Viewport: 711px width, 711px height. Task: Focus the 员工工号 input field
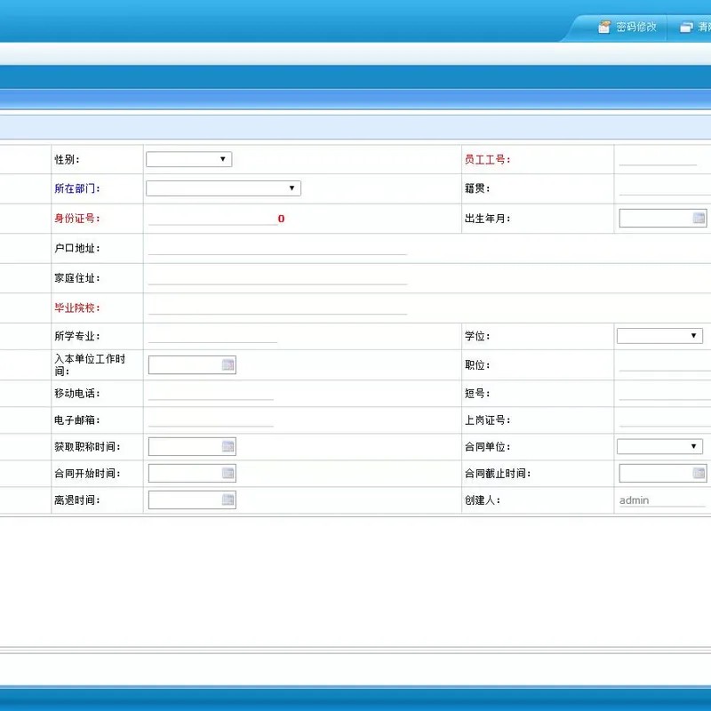pos(658,159)
